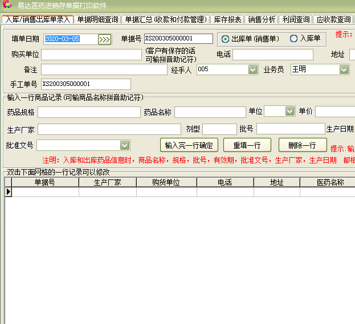This screenshot has width=355, height=324.
Task: Click the 重填一行 button
Action: point(247,145)
